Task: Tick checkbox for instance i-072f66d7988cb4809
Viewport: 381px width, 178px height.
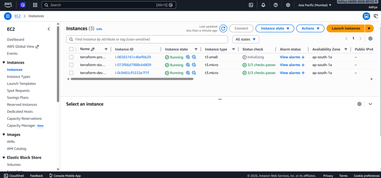Action: click(71, 65)
